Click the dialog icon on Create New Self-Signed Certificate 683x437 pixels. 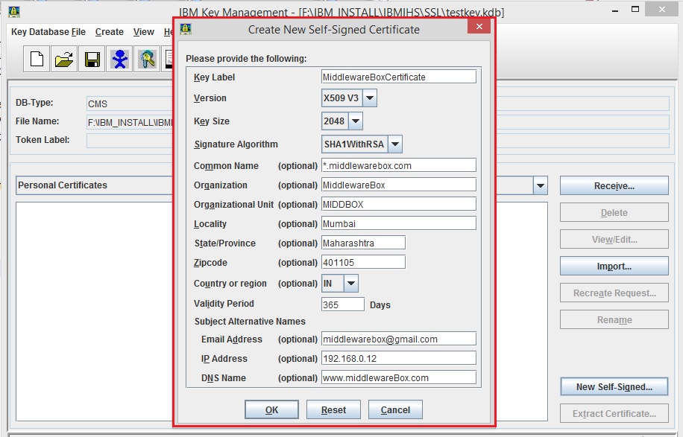pos(184,28)
